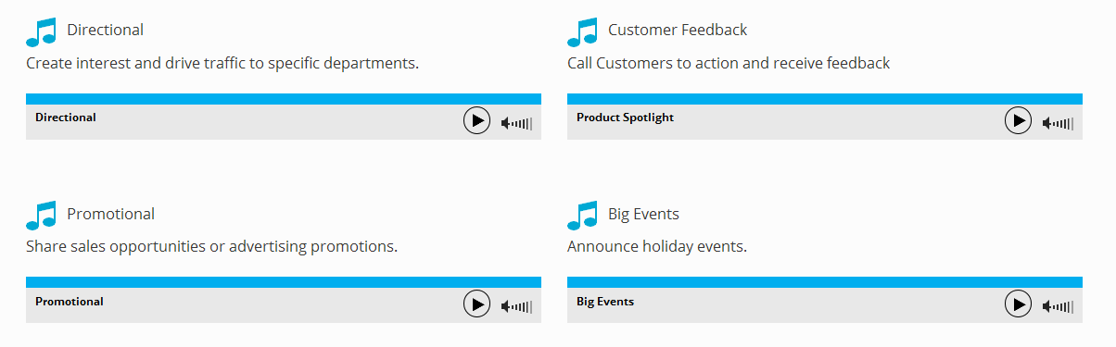The image size is (1116, 347).
Task: Mute the Promotional player speaker icon
Action: pos(506,306)
